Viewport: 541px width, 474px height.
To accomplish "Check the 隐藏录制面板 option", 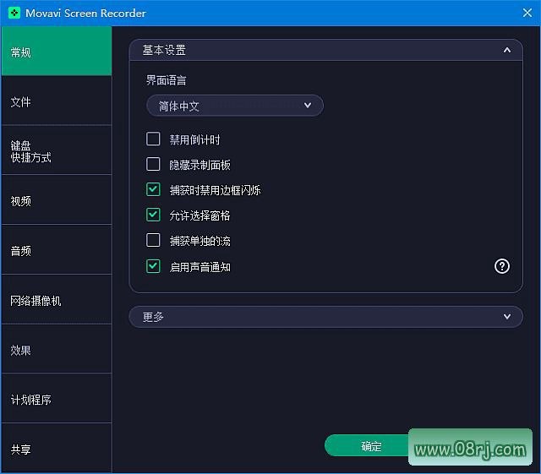I will coord(153,164).
